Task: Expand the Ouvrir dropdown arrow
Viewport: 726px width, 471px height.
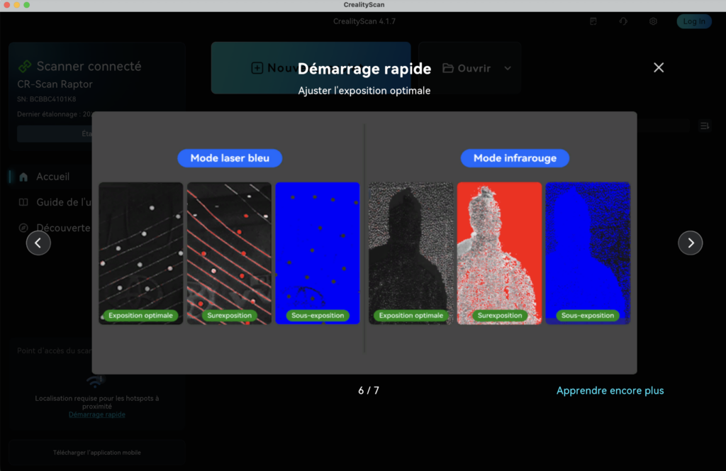Action: click(508, 68)
